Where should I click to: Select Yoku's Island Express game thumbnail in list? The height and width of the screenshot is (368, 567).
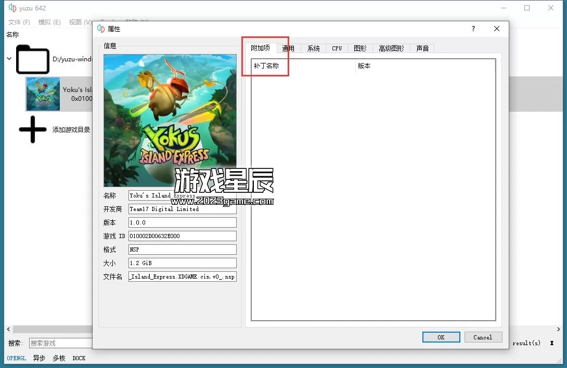coord(43,94)
